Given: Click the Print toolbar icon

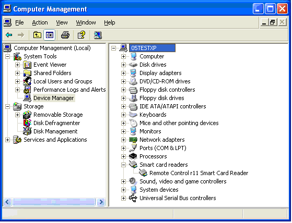Looking at the screenshot, I should tap(65, 35).
